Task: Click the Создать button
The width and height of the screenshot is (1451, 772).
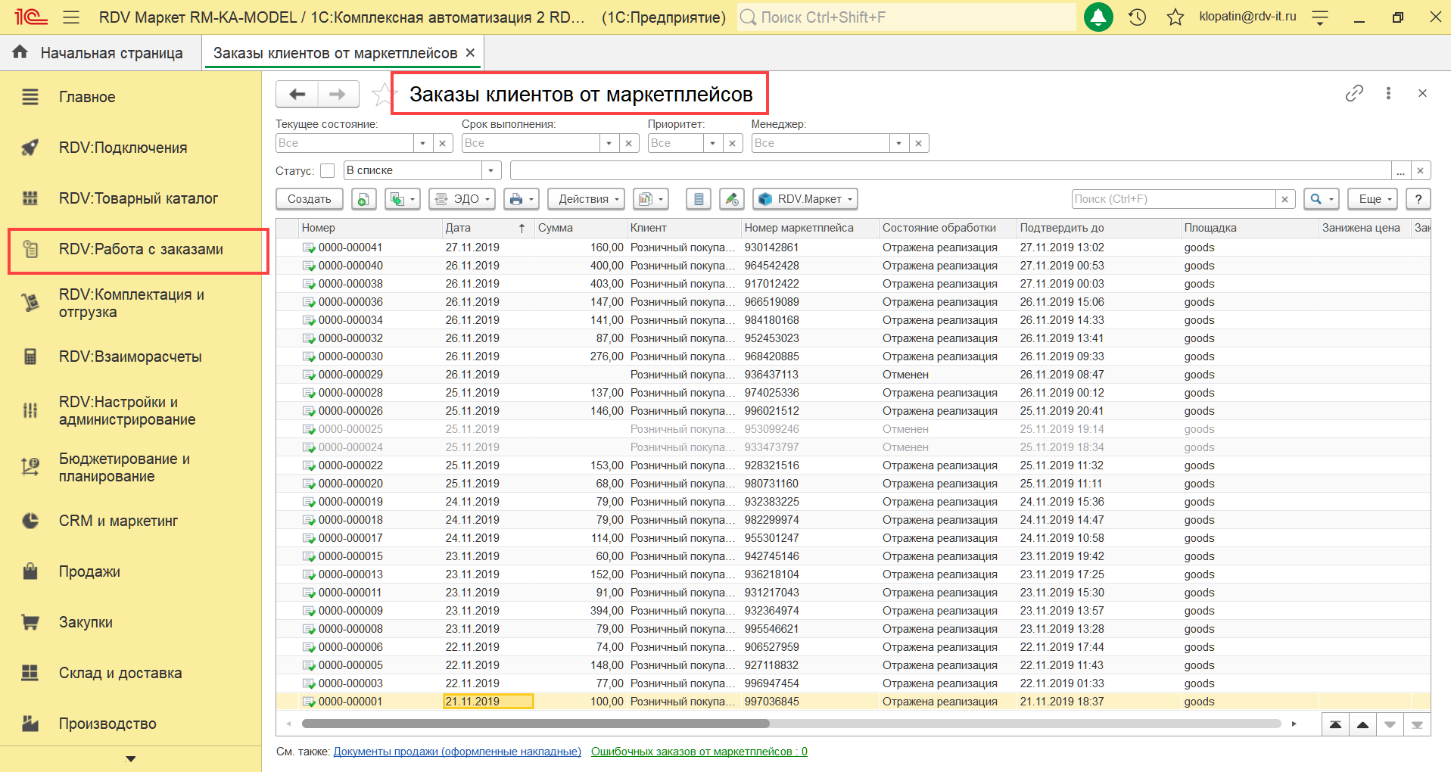Action: tap(309, 199)
